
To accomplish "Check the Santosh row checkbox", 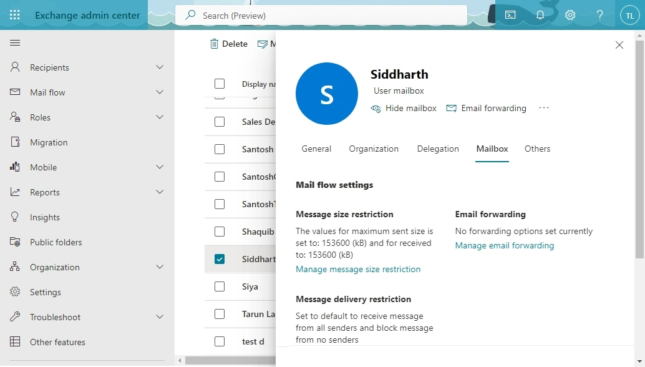I will [x=220, y=149].
